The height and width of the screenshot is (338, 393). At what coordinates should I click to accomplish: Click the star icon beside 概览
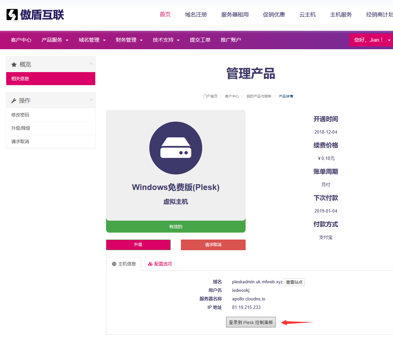tap(14, 64)
